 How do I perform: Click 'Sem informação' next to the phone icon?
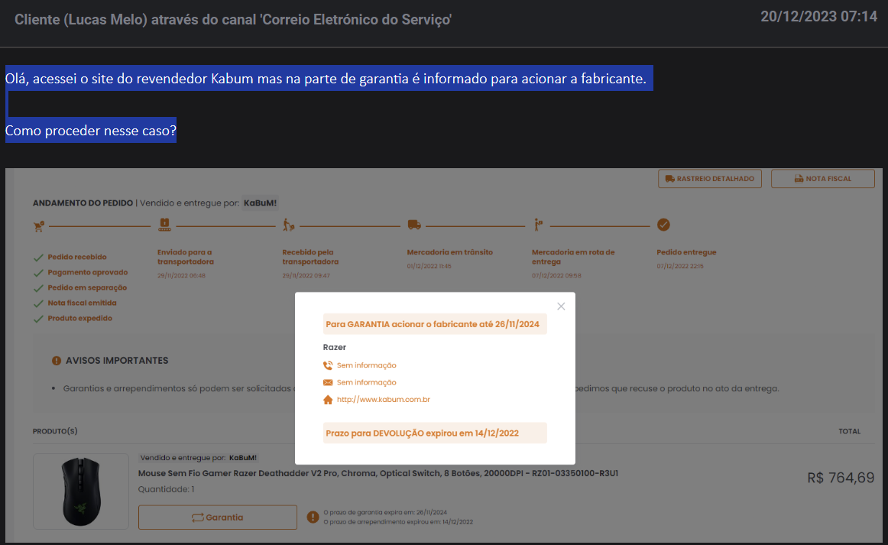click(x=366, y=365)
